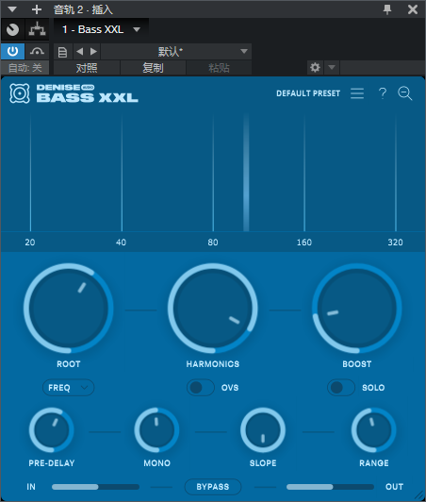Click the 320 frequency label
The height and width of the screenshot is (502, 426).
click(395, 243)
